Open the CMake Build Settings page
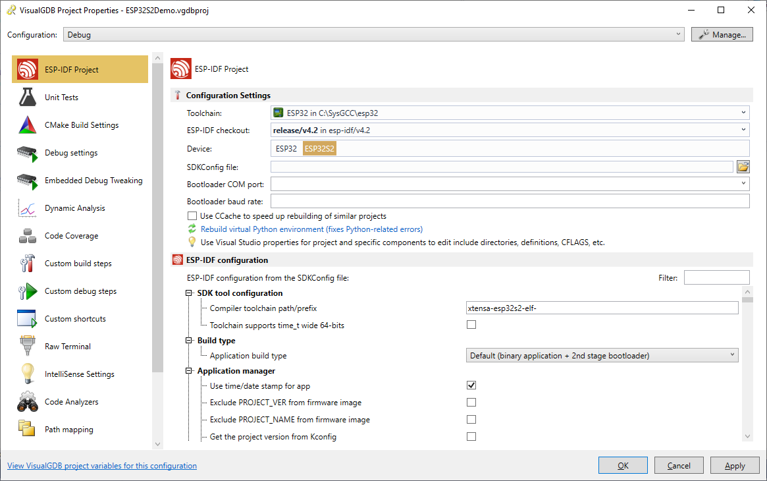 (x=80, y=125)
